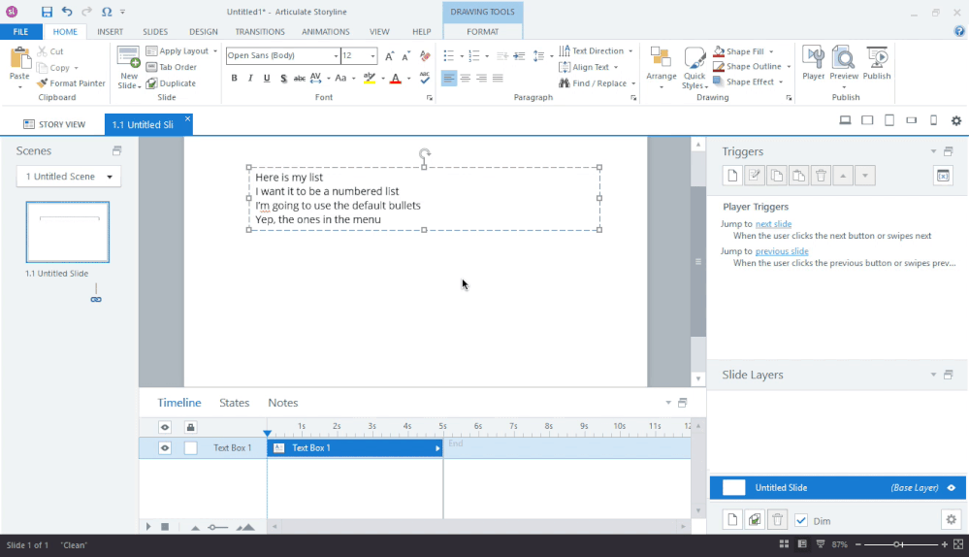Image resolution: width=969 pixels, height=557 pixels.
Task: Create a new trigger in Triggers panel
Action: click(x=732, y=176)
